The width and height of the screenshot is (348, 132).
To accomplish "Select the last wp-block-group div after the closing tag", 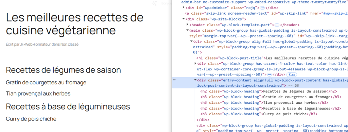I will [x=272, y=128].
